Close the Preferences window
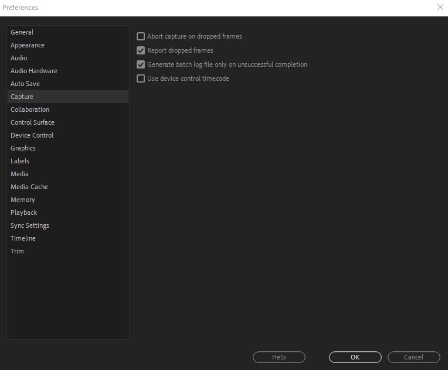The height and width of the screenshot is (370, 448). tap(440, 7)
